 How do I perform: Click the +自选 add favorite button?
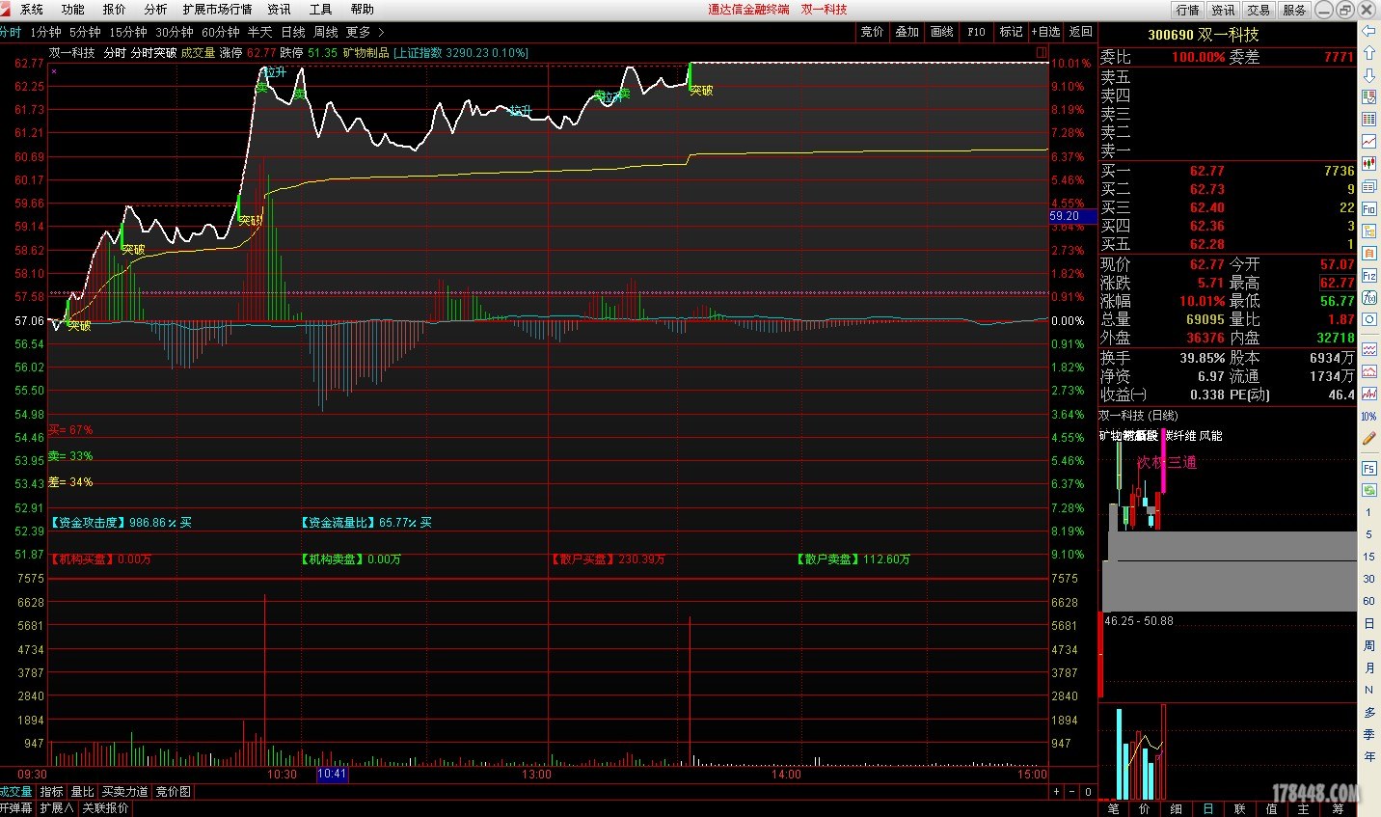pos(1045,32)
